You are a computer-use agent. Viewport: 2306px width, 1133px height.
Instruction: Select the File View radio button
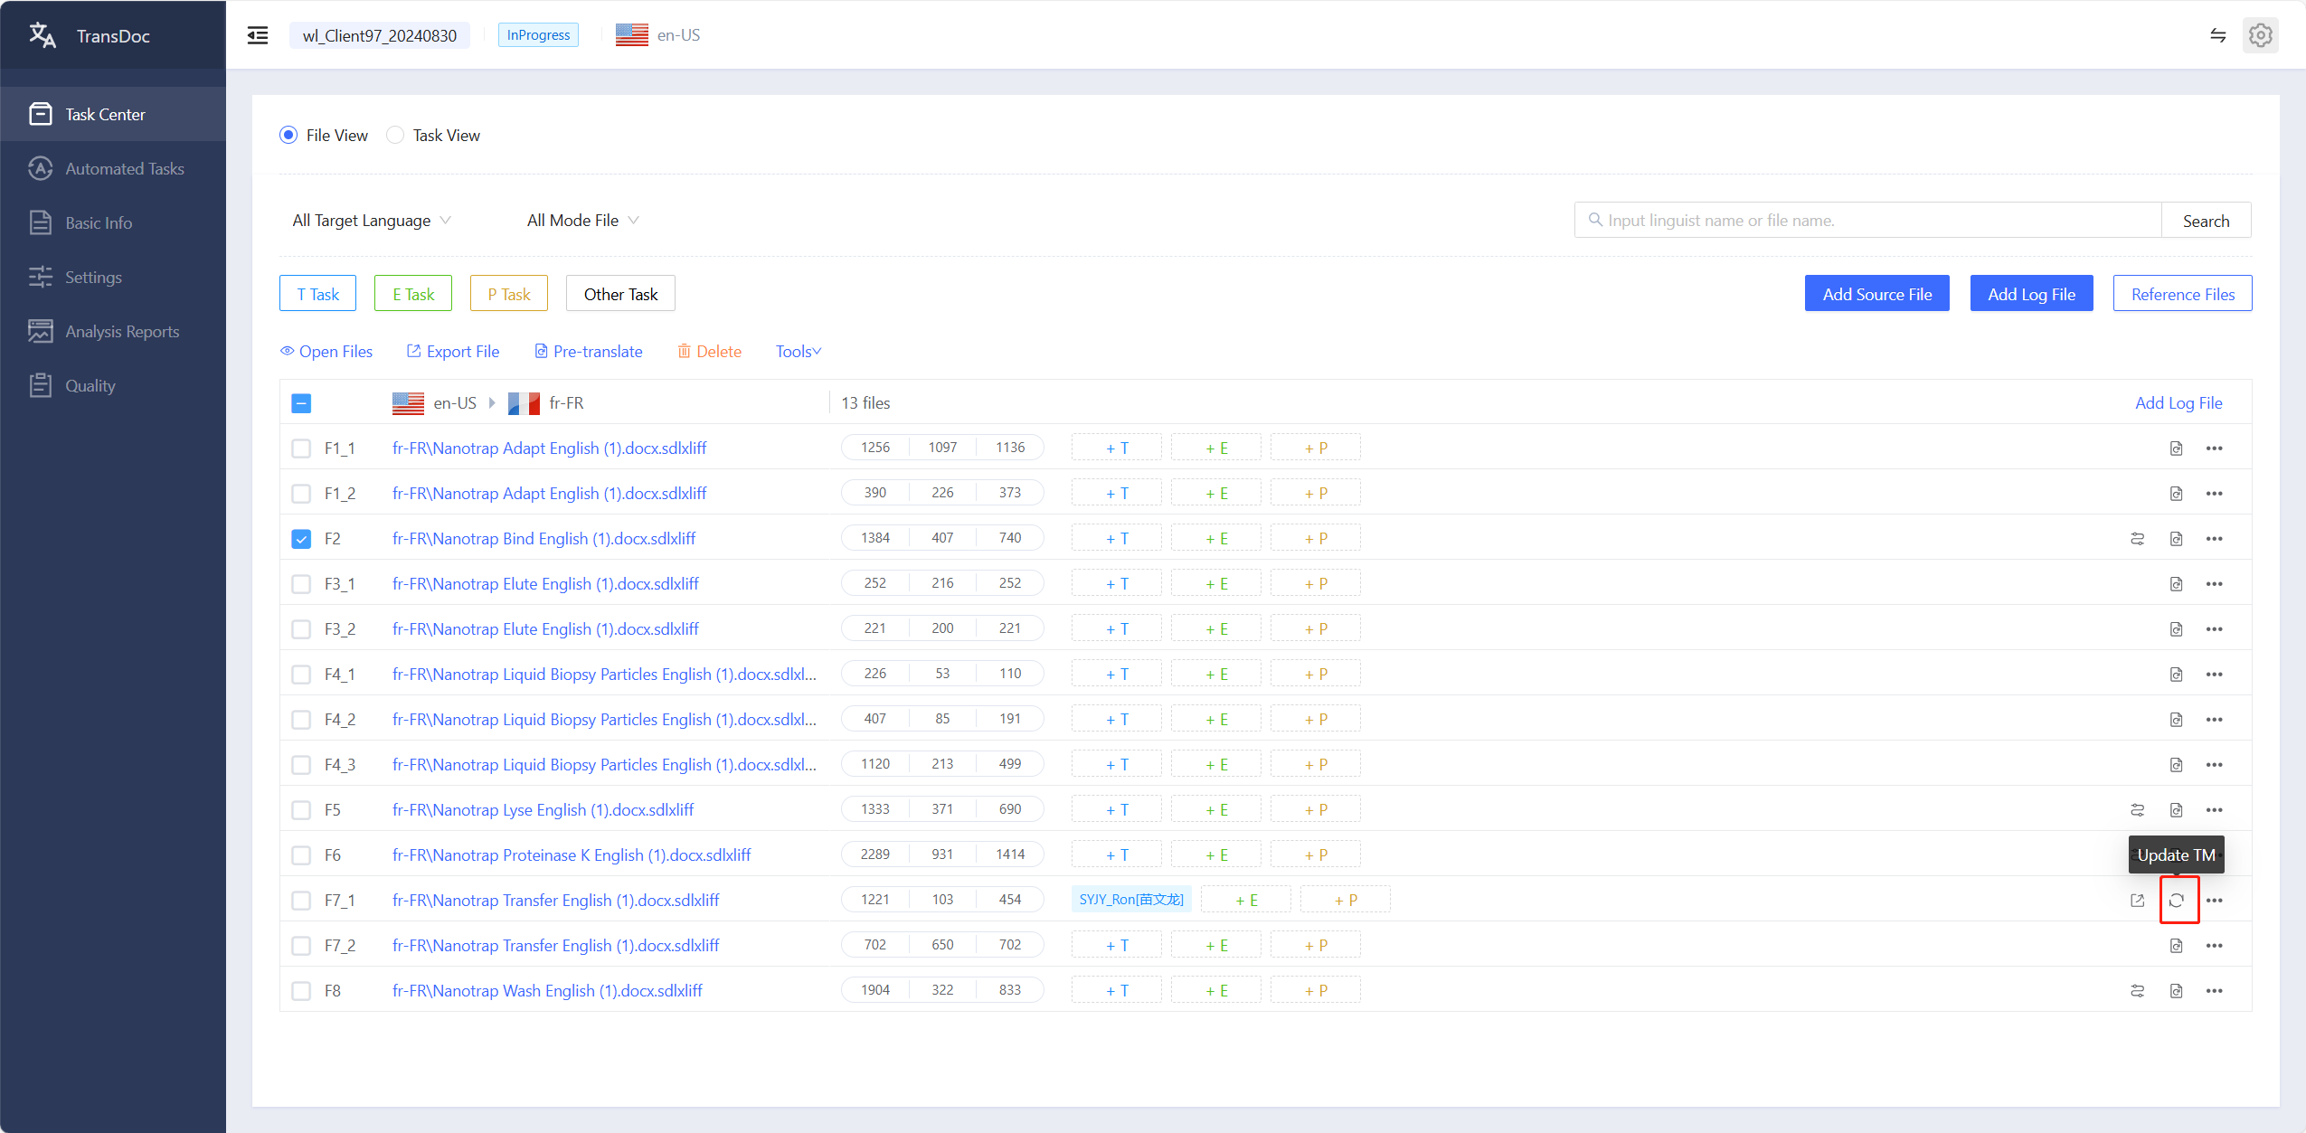coord(288,135)
